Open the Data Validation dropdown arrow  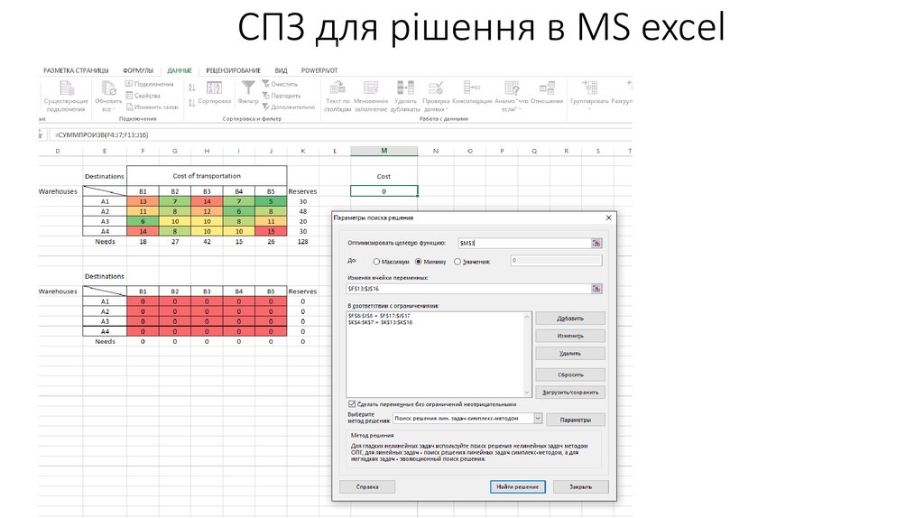pos(448,109)
